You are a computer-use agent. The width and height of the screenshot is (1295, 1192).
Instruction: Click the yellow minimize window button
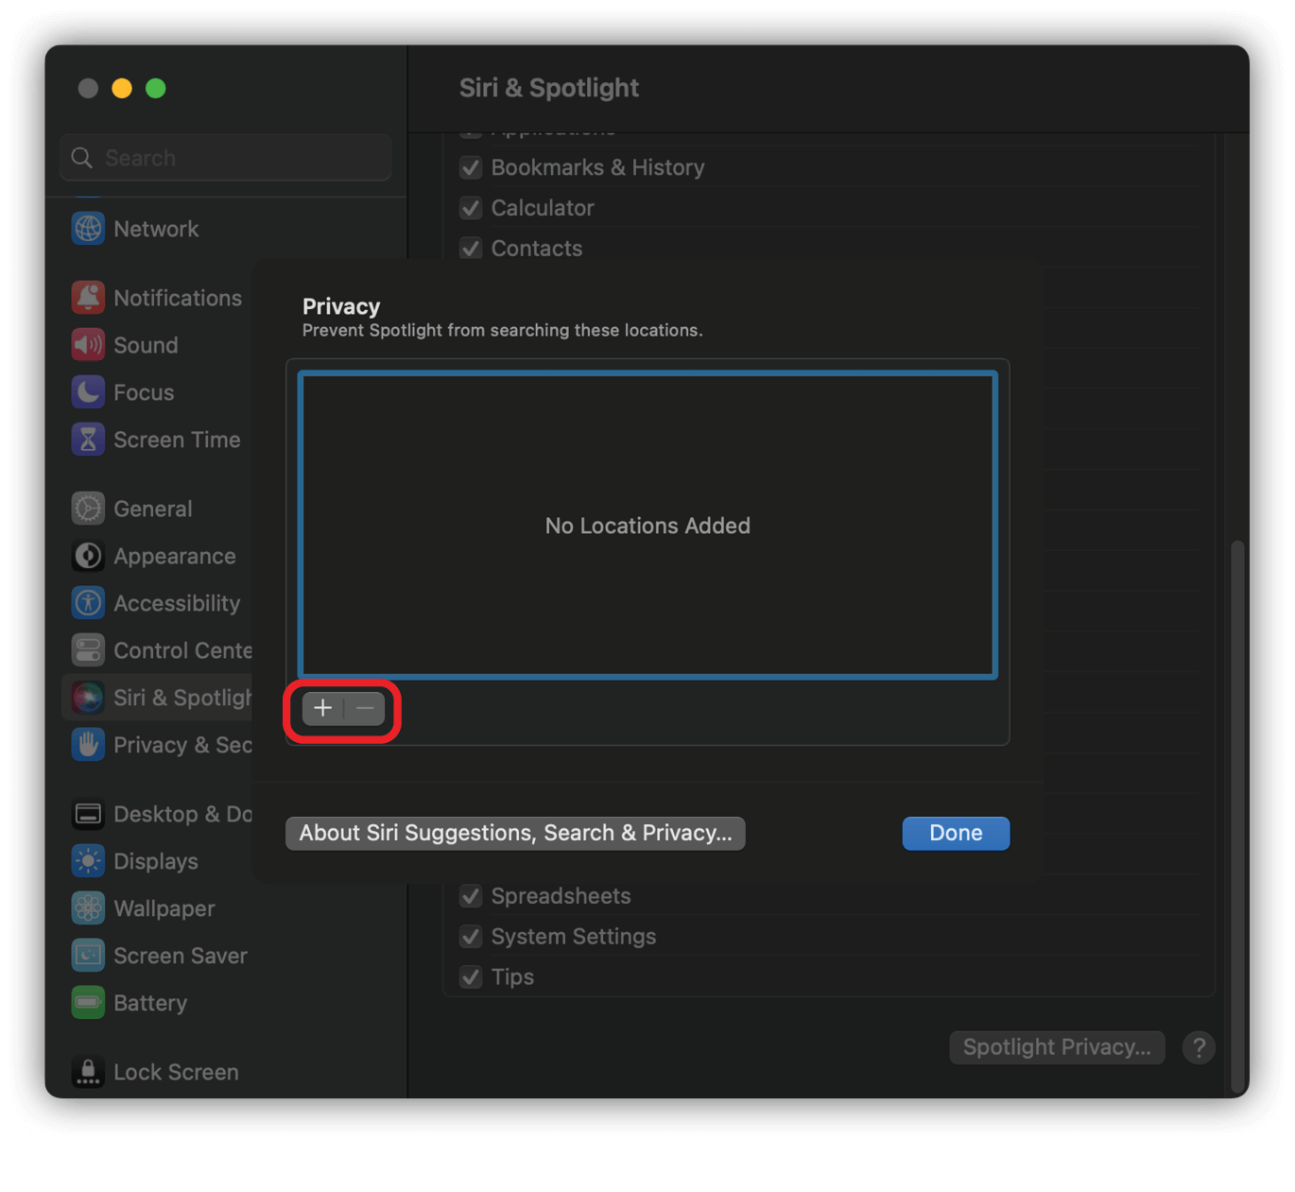[122, 88]
